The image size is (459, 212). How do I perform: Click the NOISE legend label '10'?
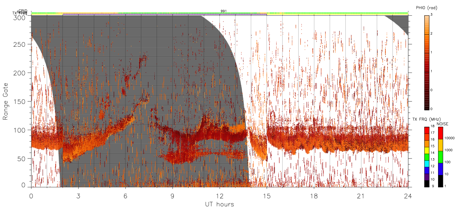(446, 174)
